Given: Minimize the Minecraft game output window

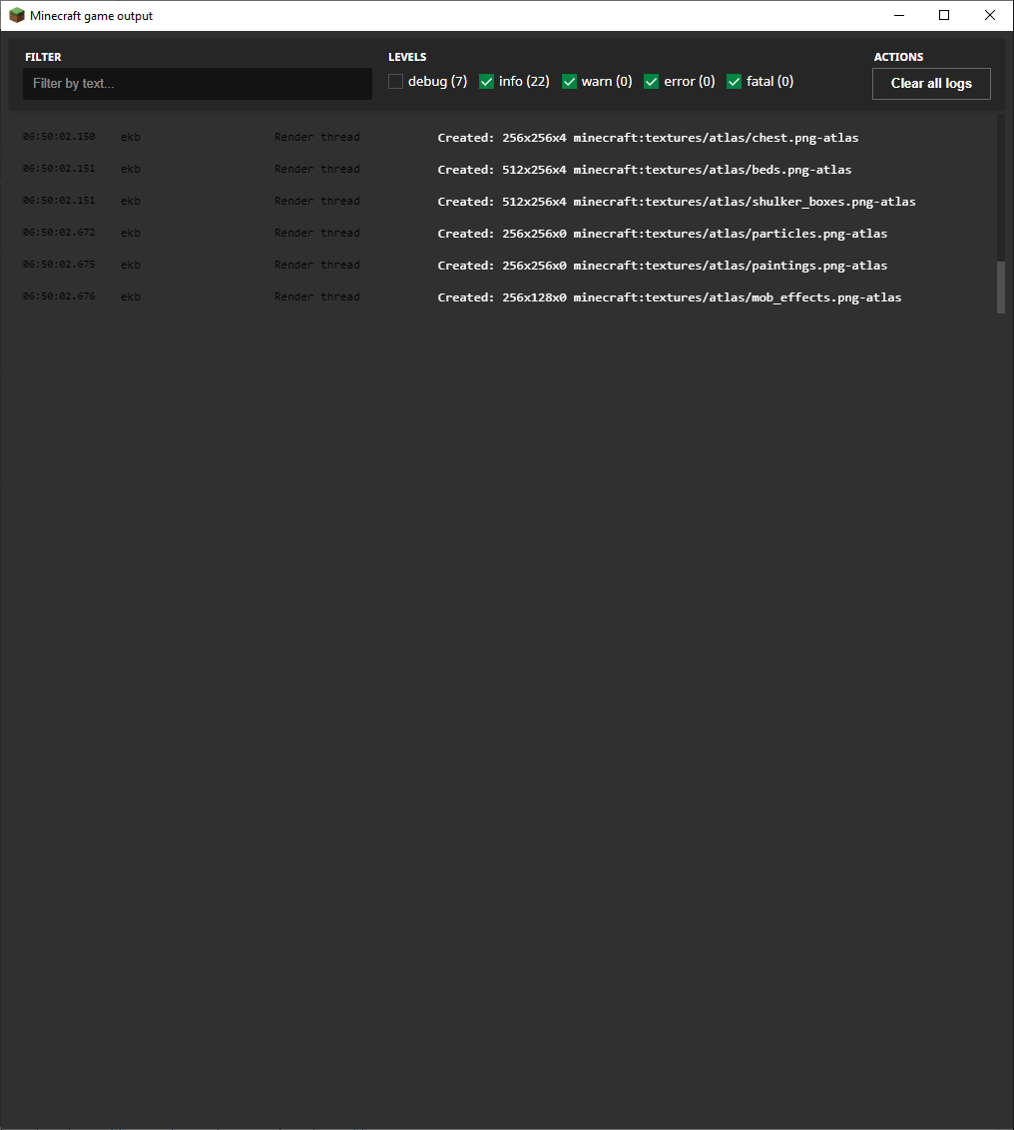Looking at the screenshot, I should pyautogui.click(x=898, y=15).
